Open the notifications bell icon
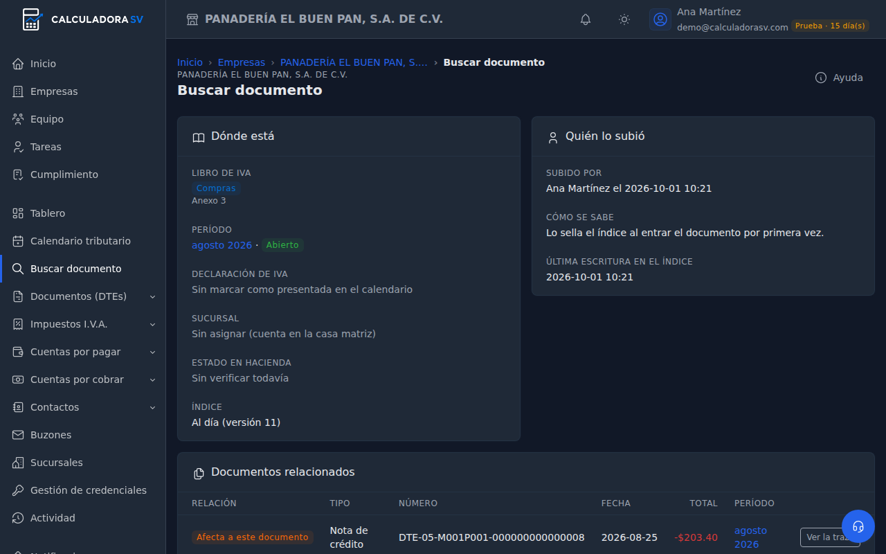 tap(586, 19)
